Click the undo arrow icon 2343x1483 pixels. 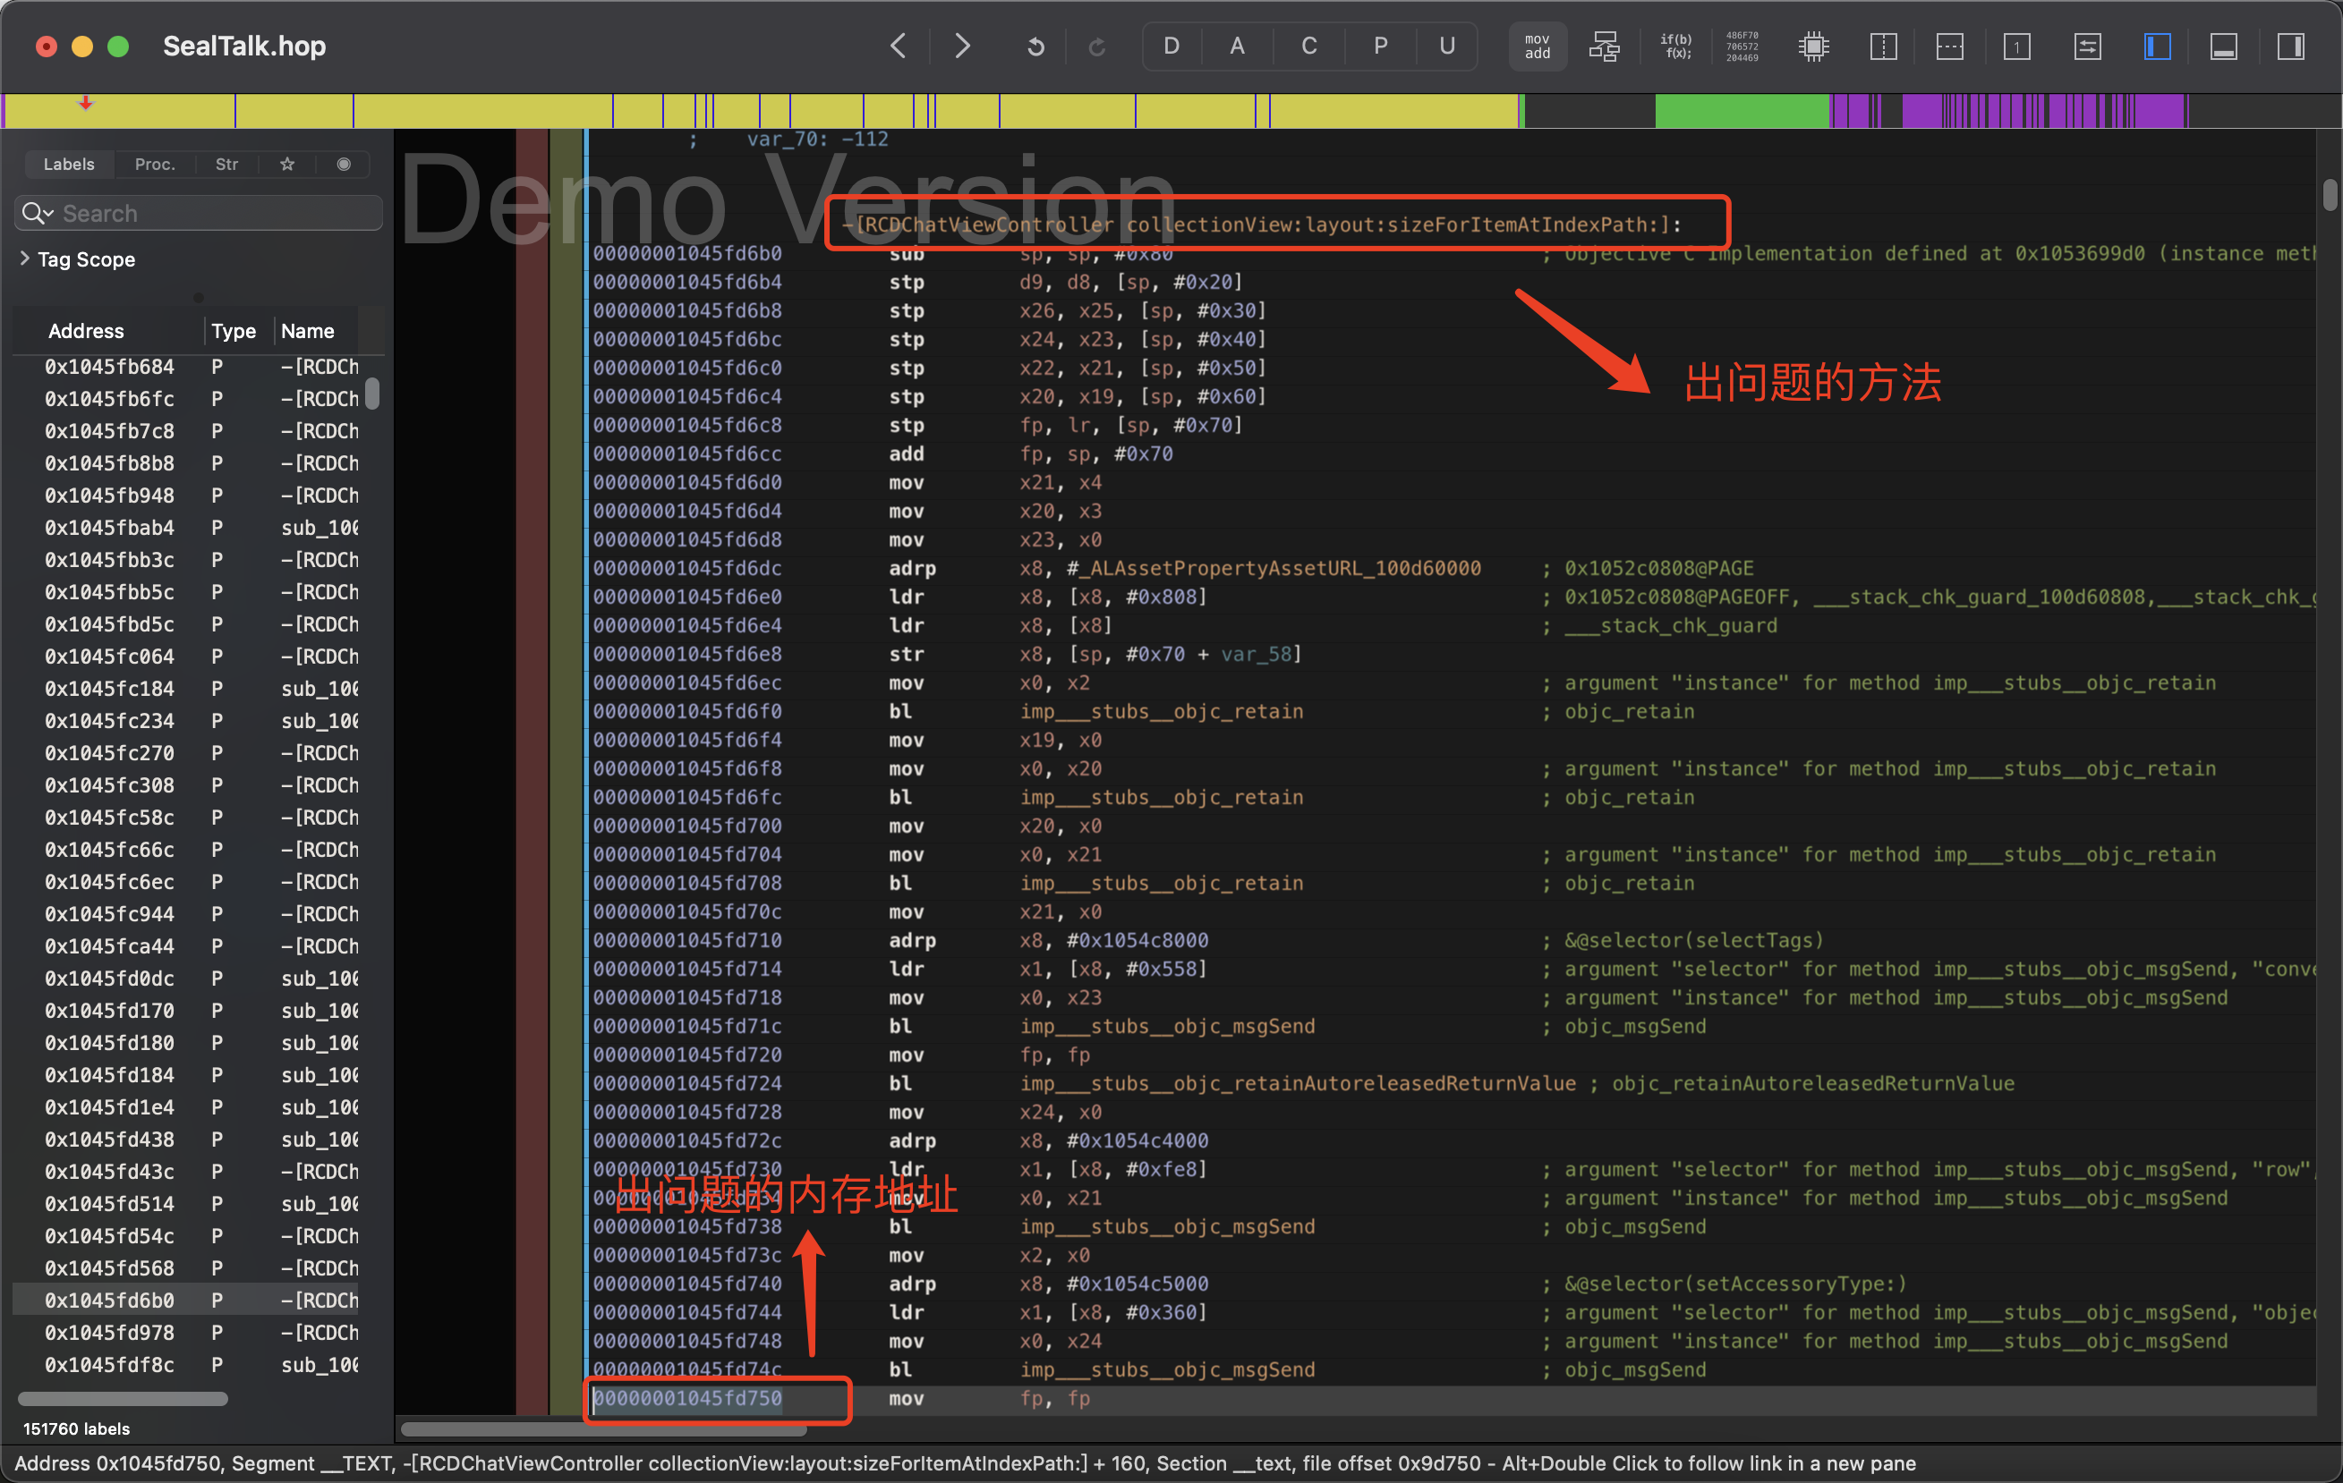1035,46
